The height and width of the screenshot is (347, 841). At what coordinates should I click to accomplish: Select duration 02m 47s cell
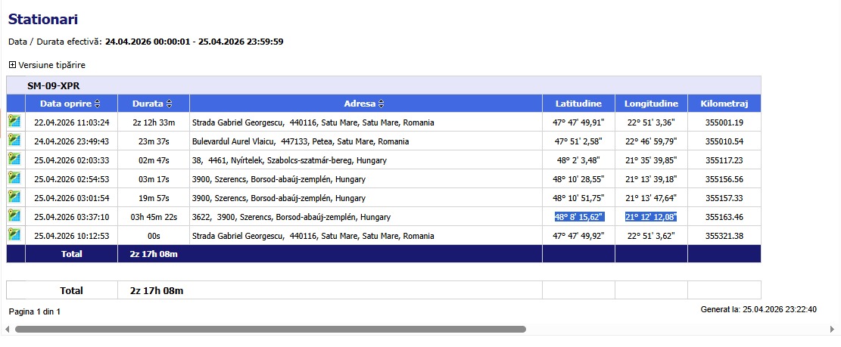click(154, 160)
